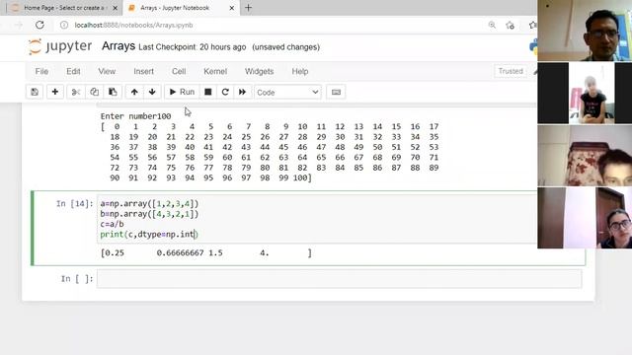Paste cells below icon
This screenshot has width=632, height=355.
point(113,92)
